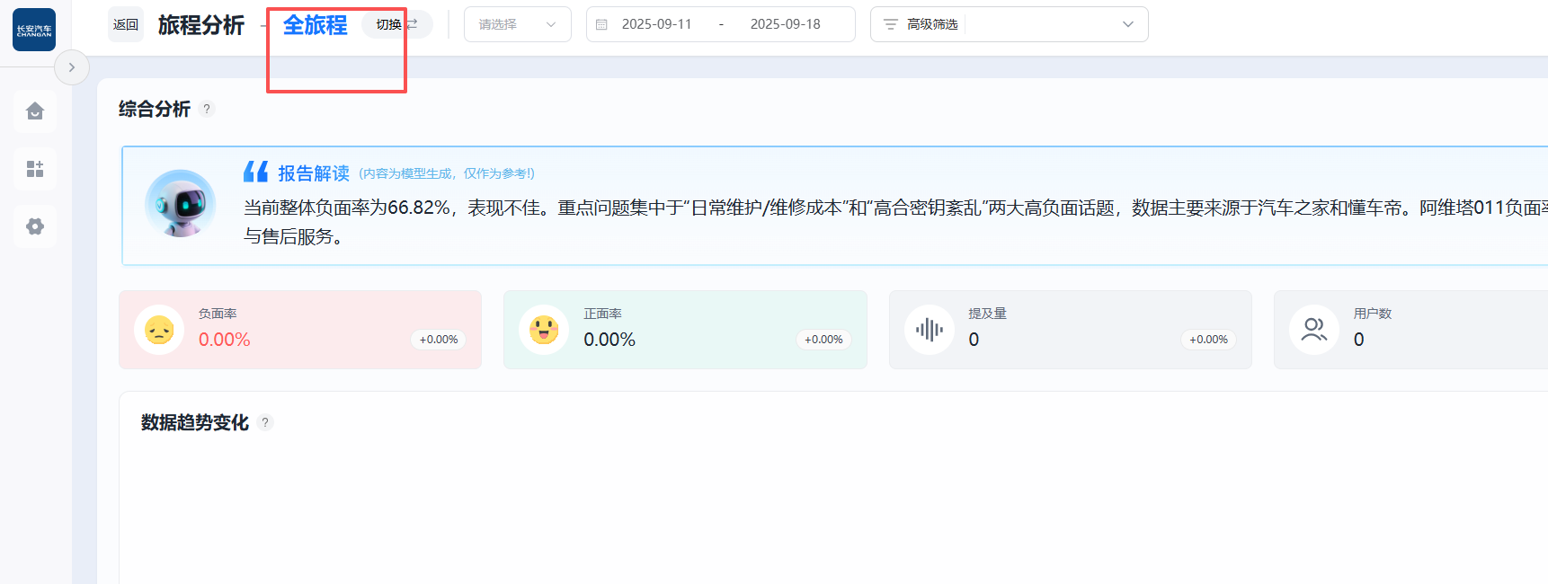The image size is (1548, 584).
Task: Click the 正面率 value 0.00%
Action: click(x=609, y=340)
